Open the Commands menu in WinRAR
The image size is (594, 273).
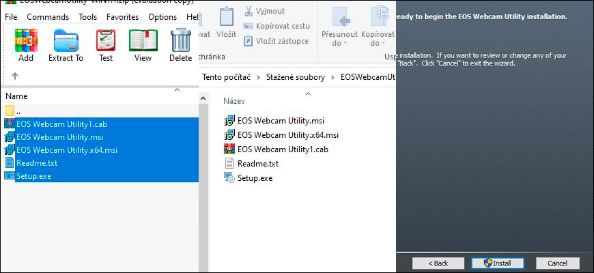click(x=48, y=17)
